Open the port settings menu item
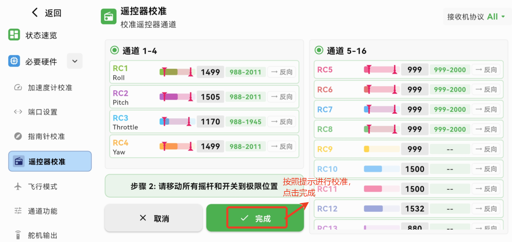The height and width of the screenshot is (242, 512). point(42,112)
